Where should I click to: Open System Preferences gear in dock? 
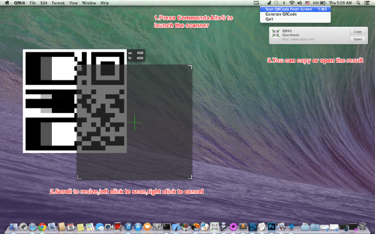coord(157,227)
